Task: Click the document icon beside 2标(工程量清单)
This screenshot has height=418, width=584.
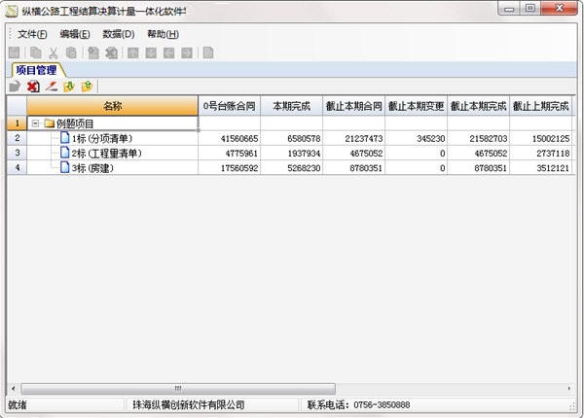Action: click(65, 153)
